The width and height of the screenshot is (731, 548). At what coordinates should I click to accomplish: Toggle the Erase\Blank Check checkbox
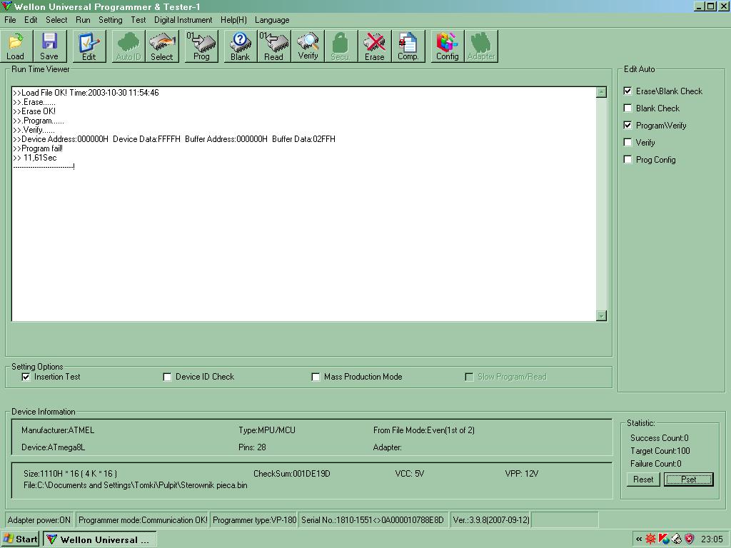[628, 91]
